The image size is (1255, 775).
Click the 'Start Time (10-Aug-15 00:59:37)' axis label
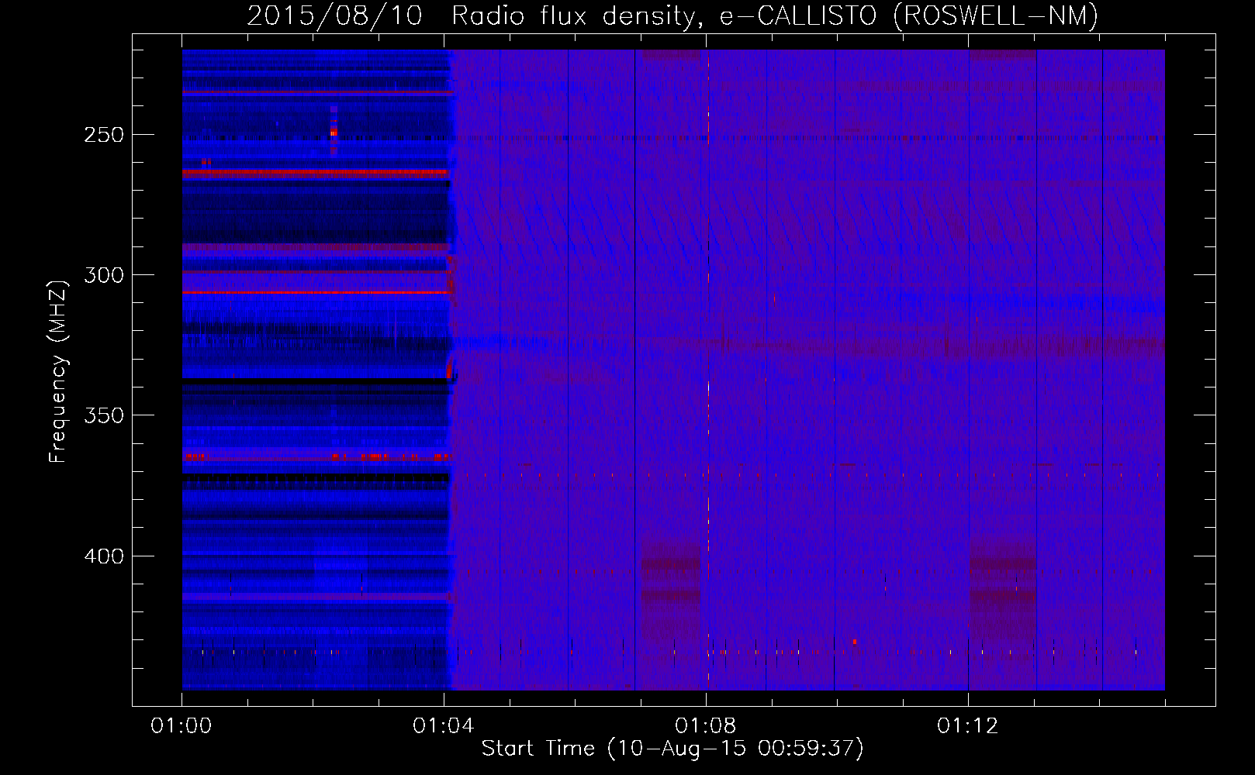tap(672, 749)
